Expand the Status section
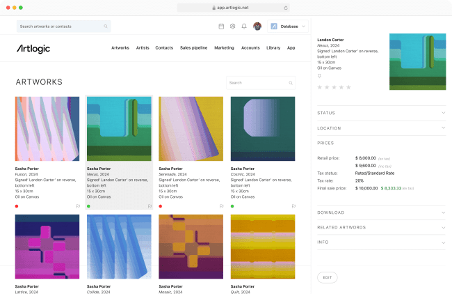This screenshot has width=452, height=294. (381, 113)
